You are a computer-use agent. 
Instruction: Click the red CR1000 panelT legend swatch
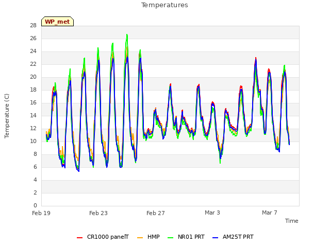click(x=79, y=238)
